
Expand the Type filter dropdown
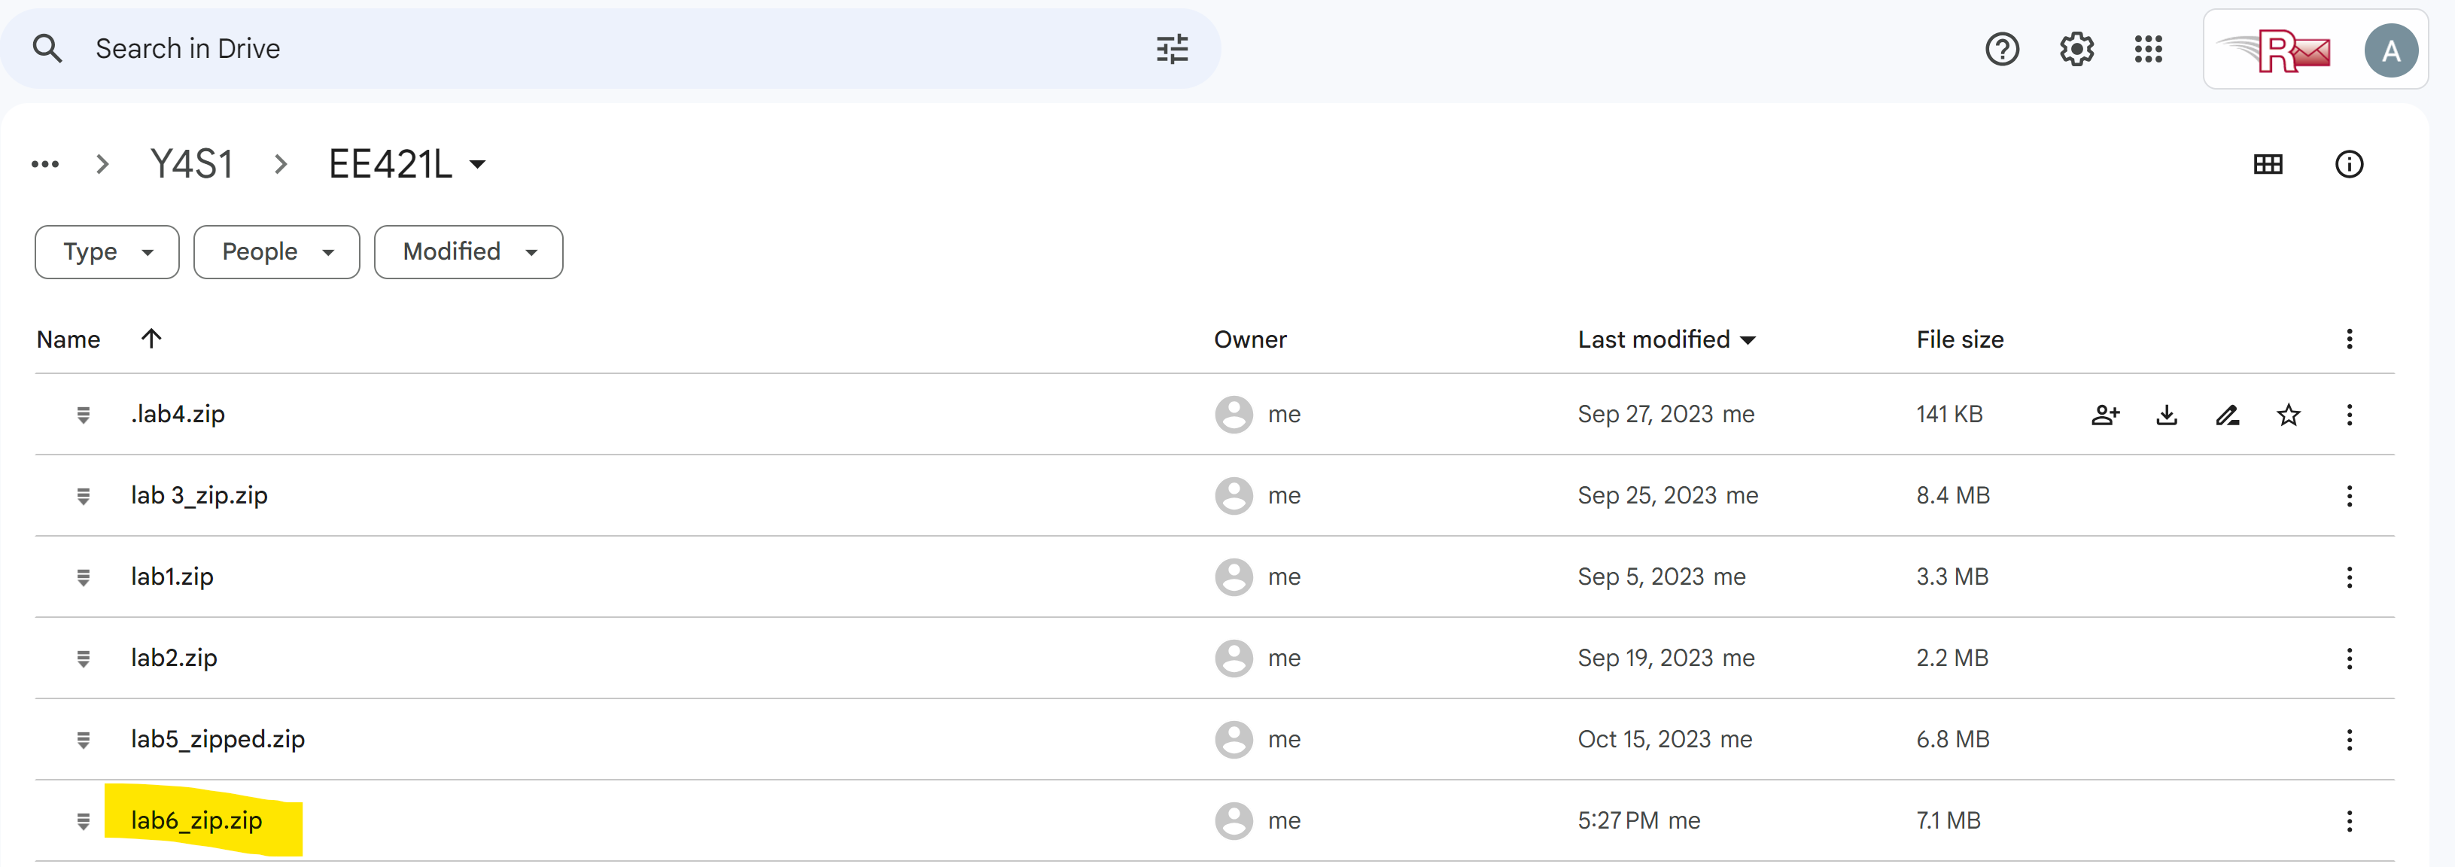(x=107, y=251)
